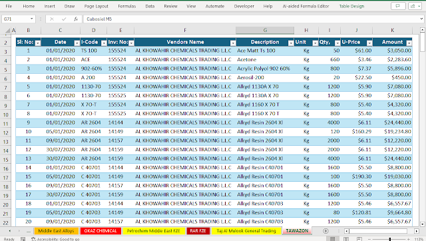This screenshot has height=241, width=426.
Task: Switch to Page Break Preview icon
Action: 359,239
